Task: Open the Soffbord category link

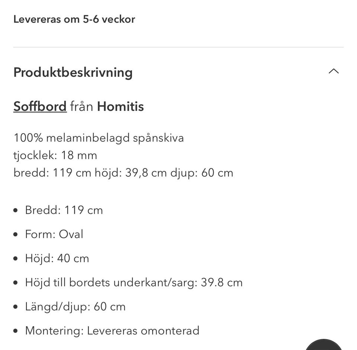Action: click(40, 106)
